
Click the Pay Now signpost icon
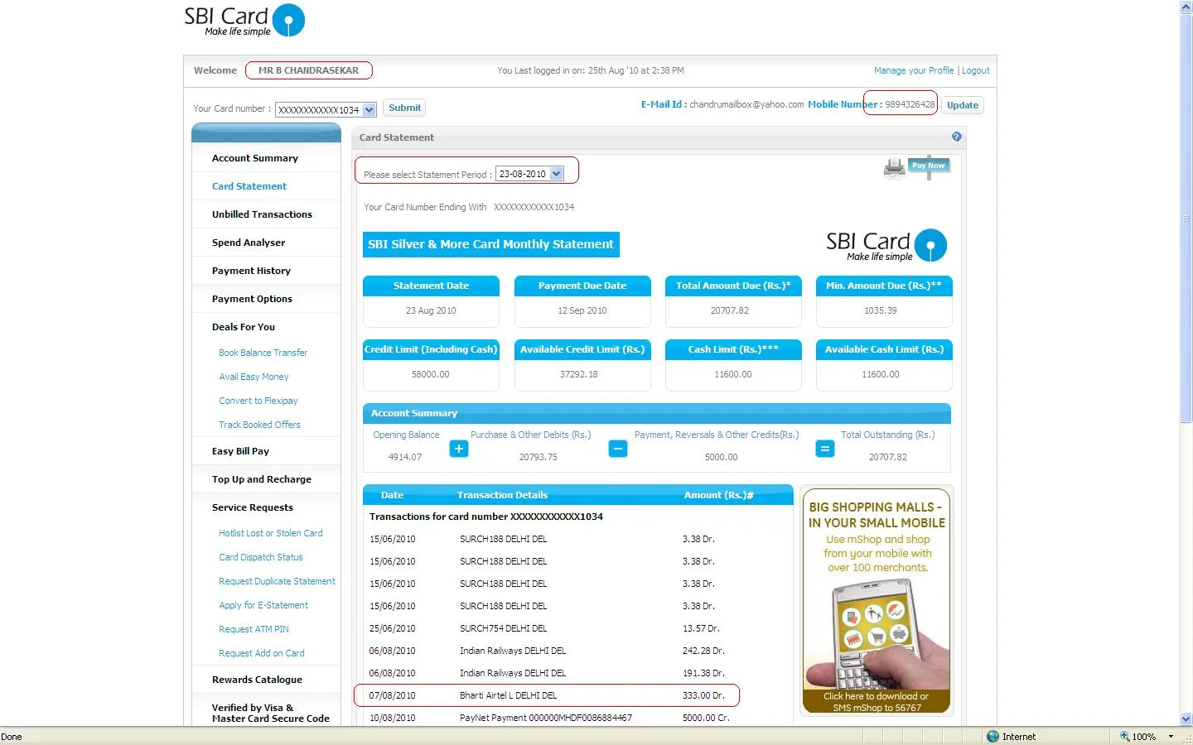tap(929, 166)
